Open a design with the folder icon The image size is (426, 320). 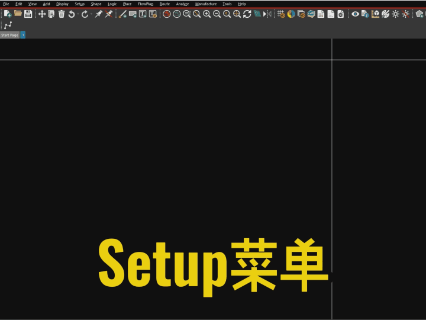(x=18, y=14)
